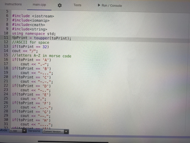Select the main.cpp tab
This screenshot has height=143, width=190.
[x=39, y=5]
